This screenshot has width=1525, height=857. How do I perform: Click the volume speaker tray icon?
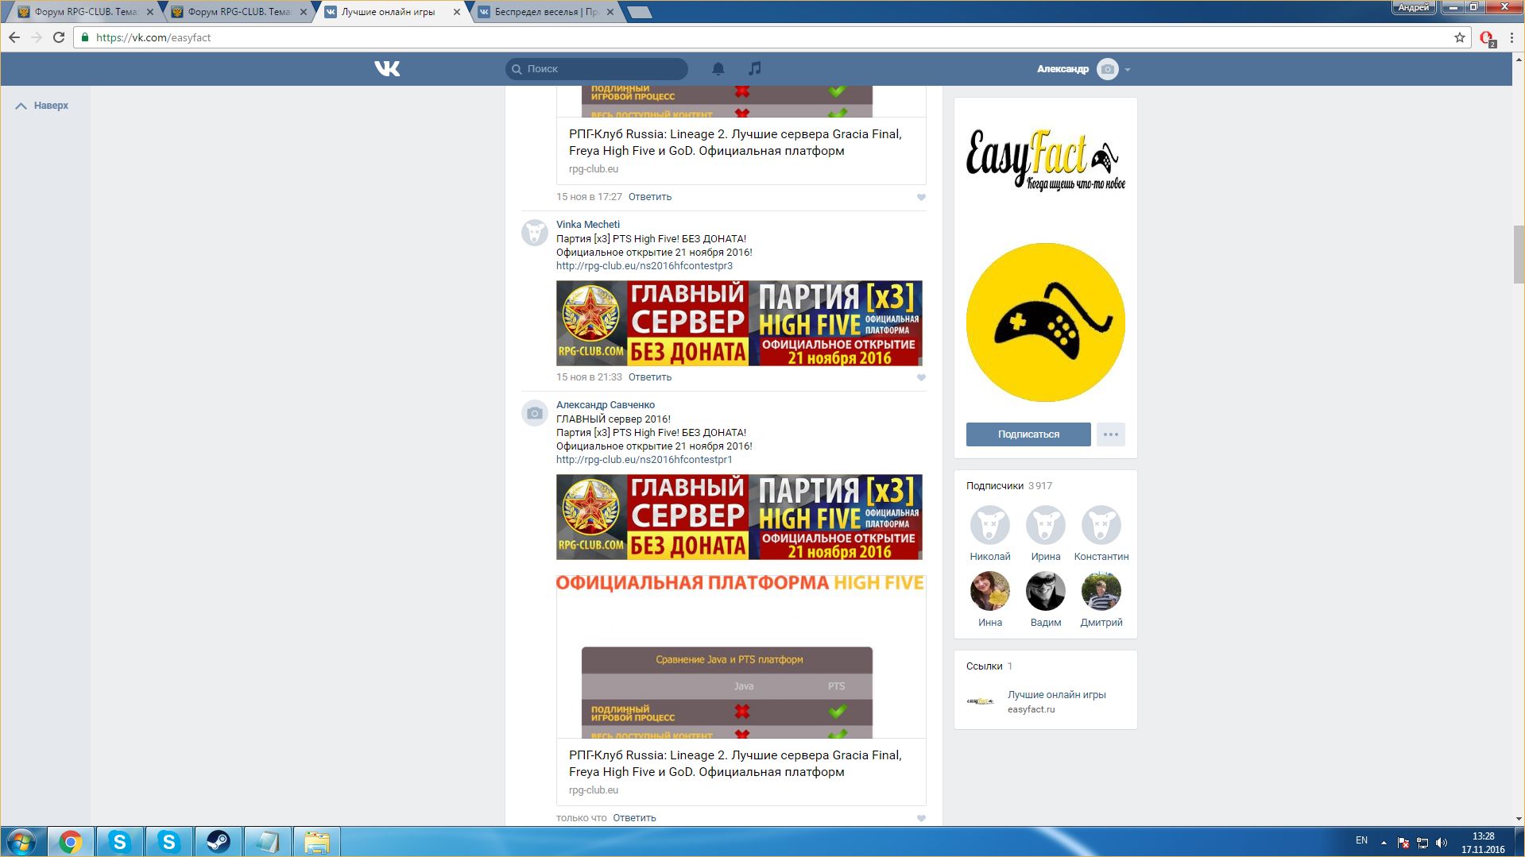click(1442, 843)
